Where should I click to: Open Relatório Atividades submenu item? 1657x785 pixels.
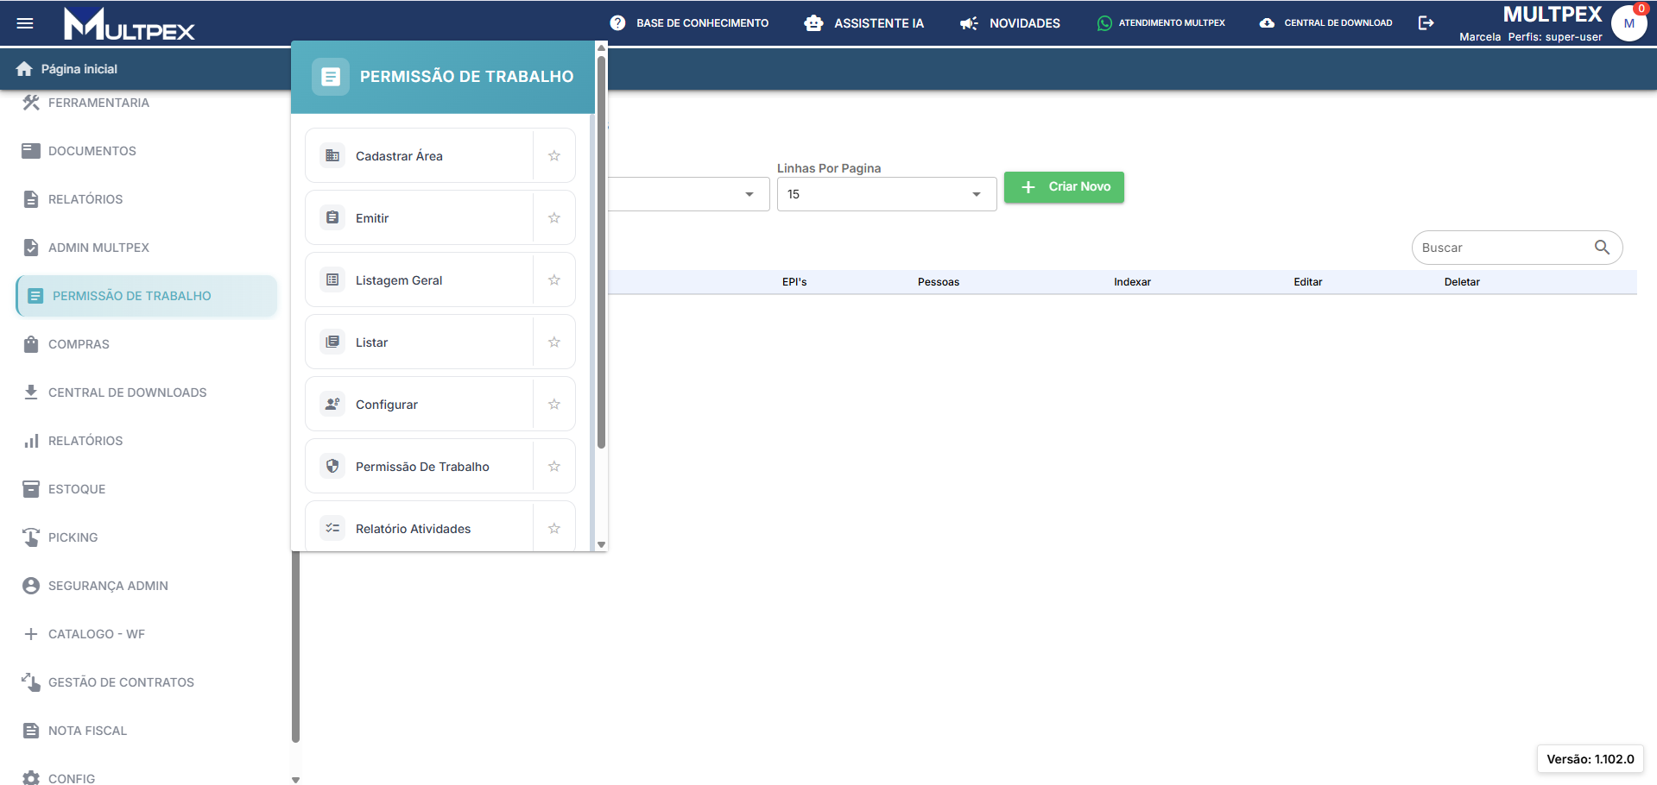pyautogui.click(x=420, y=526)
